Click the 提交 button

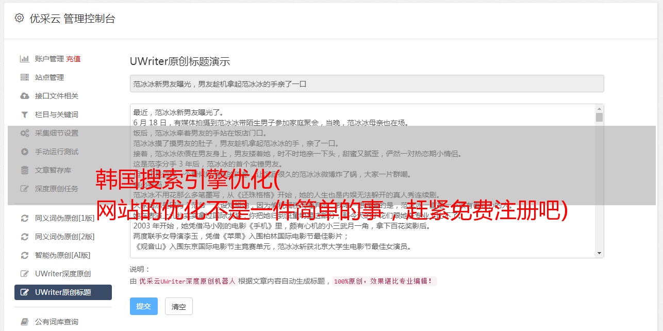143,306
